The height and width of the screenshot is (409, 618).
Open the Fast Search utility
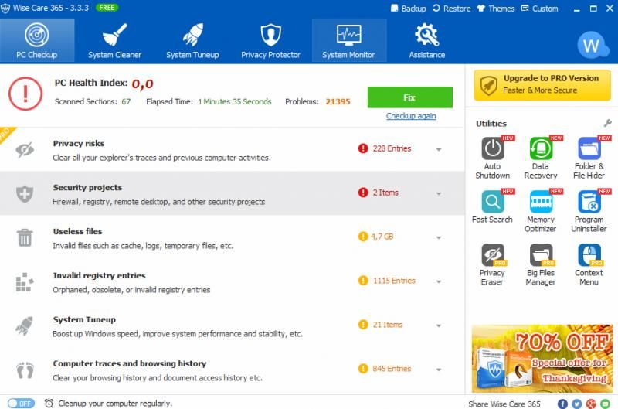(493, 203)
